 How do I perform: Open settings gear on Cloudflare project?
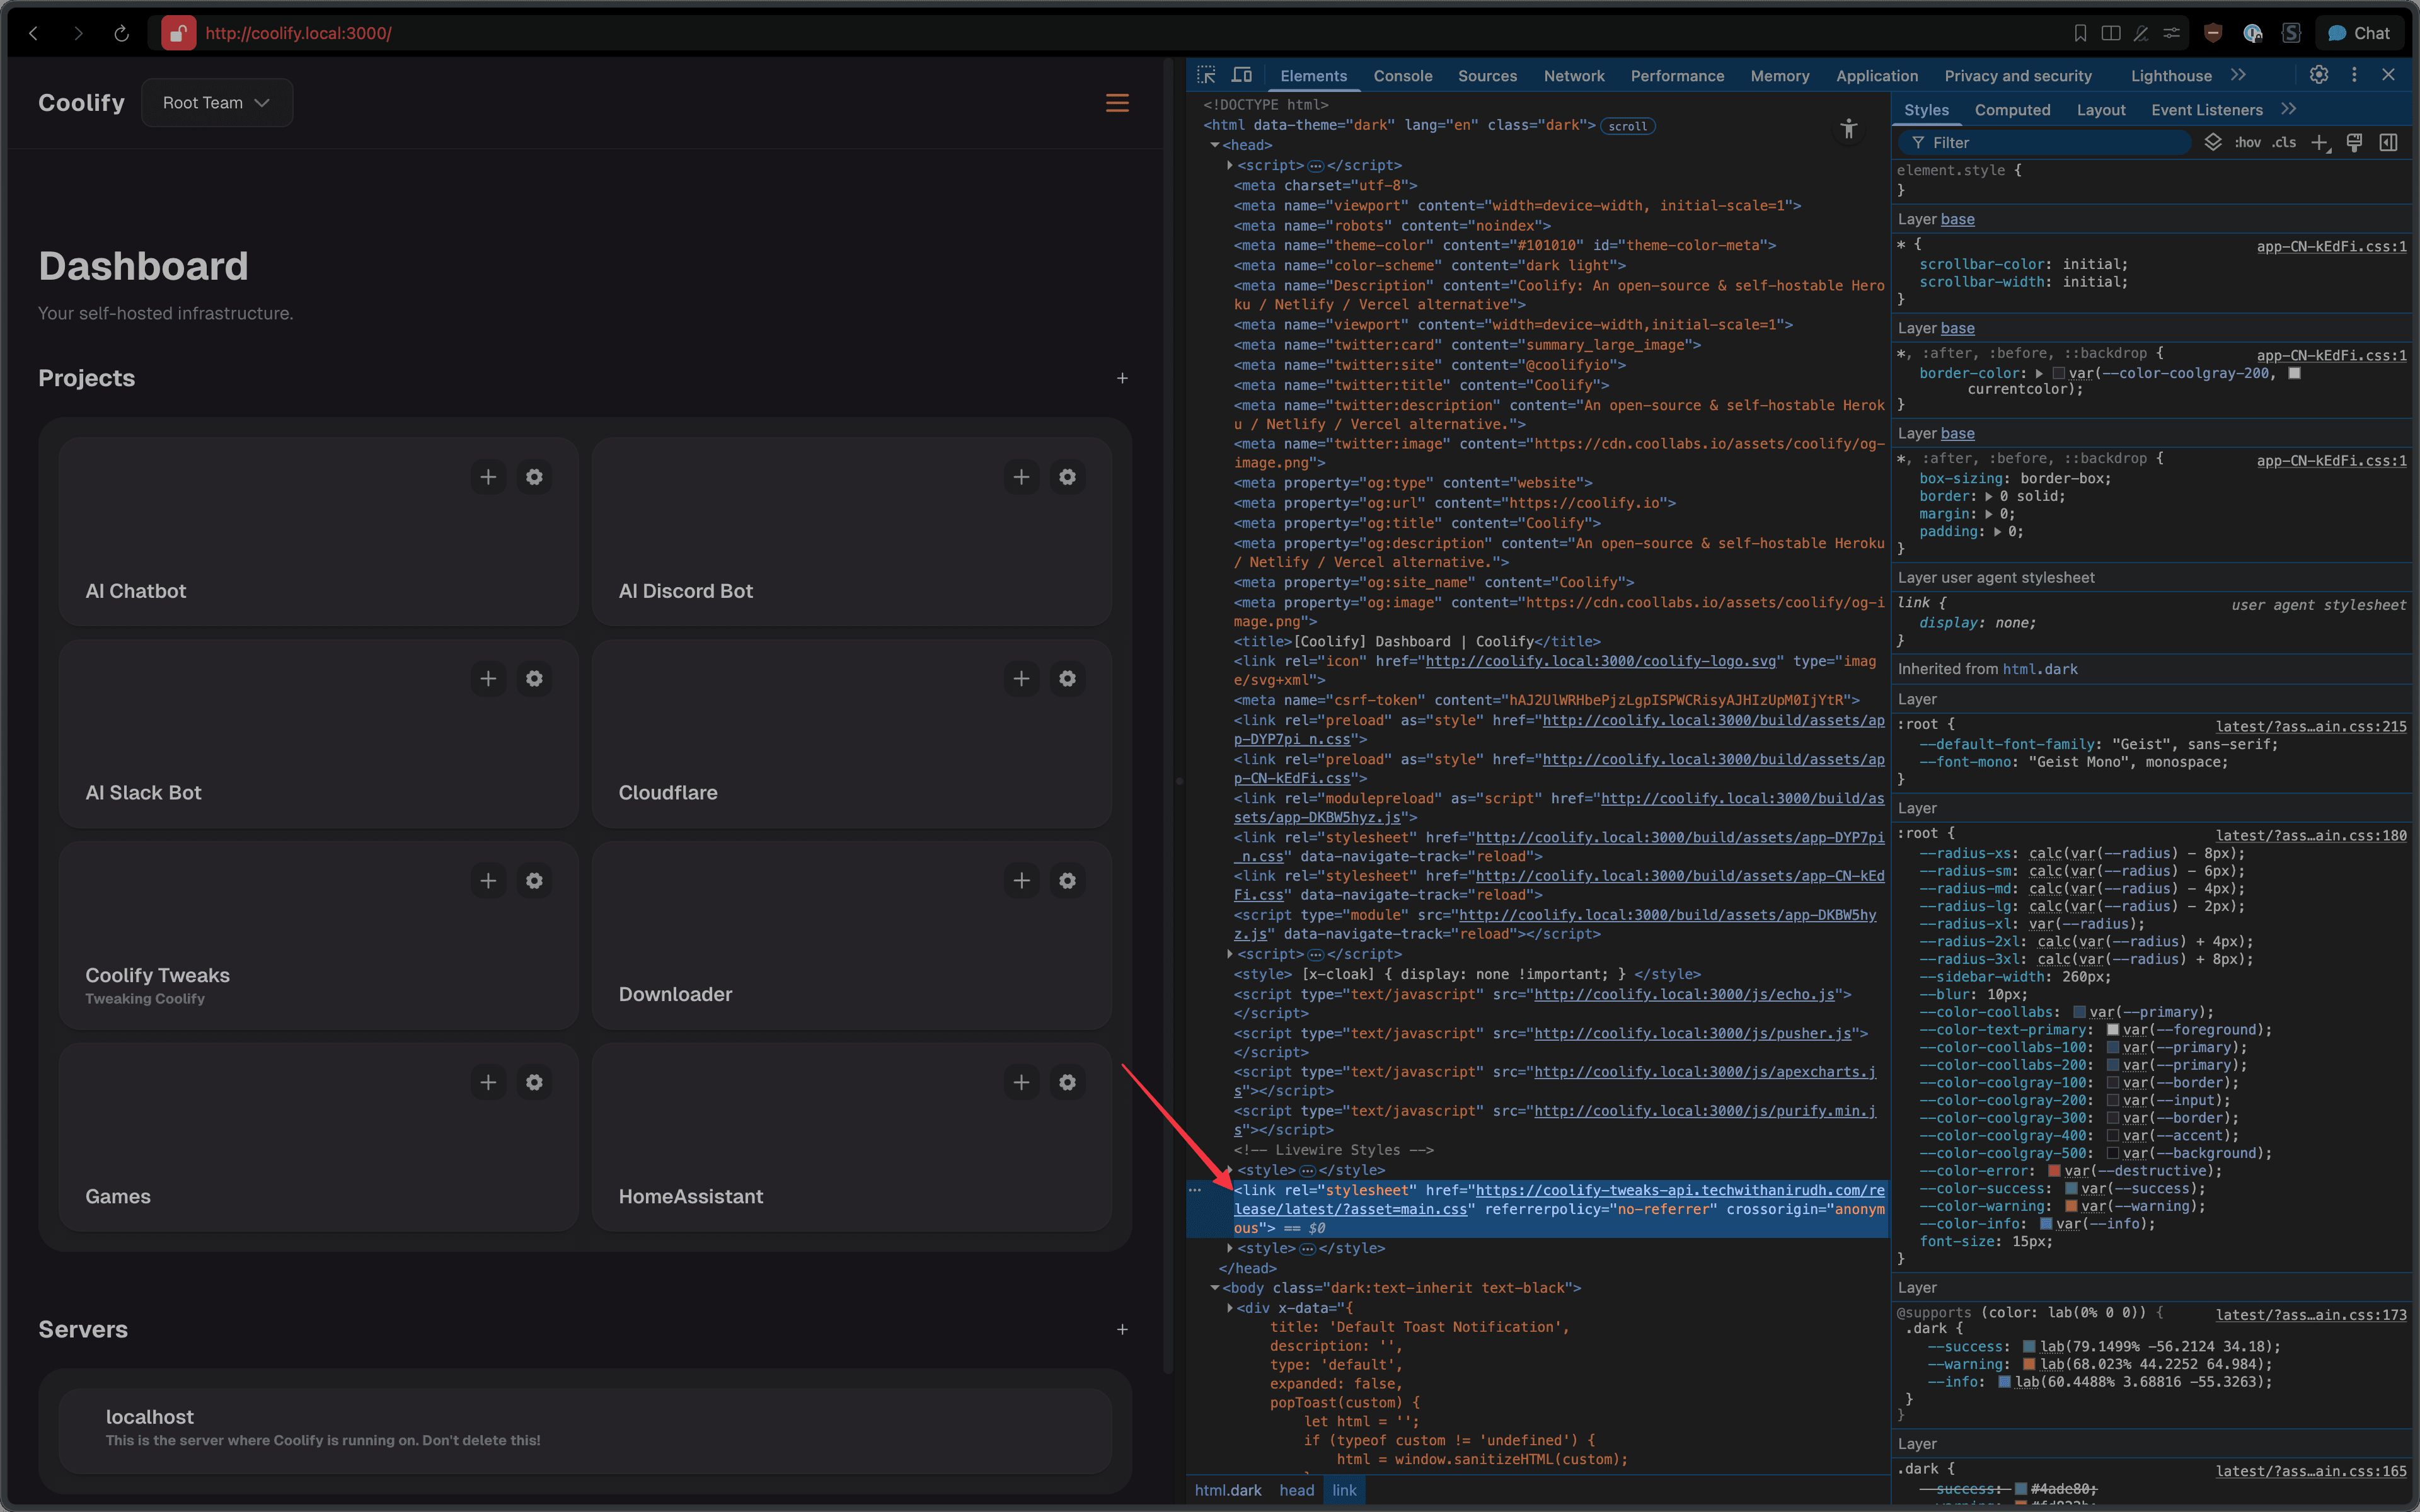pyautogui.click(x=1067, y=679)
